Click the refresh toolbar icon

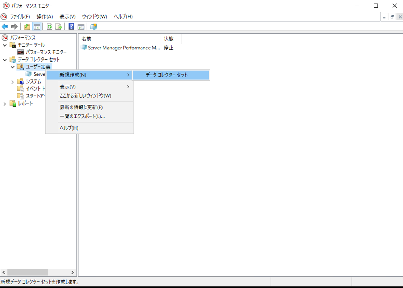[49, 26]
